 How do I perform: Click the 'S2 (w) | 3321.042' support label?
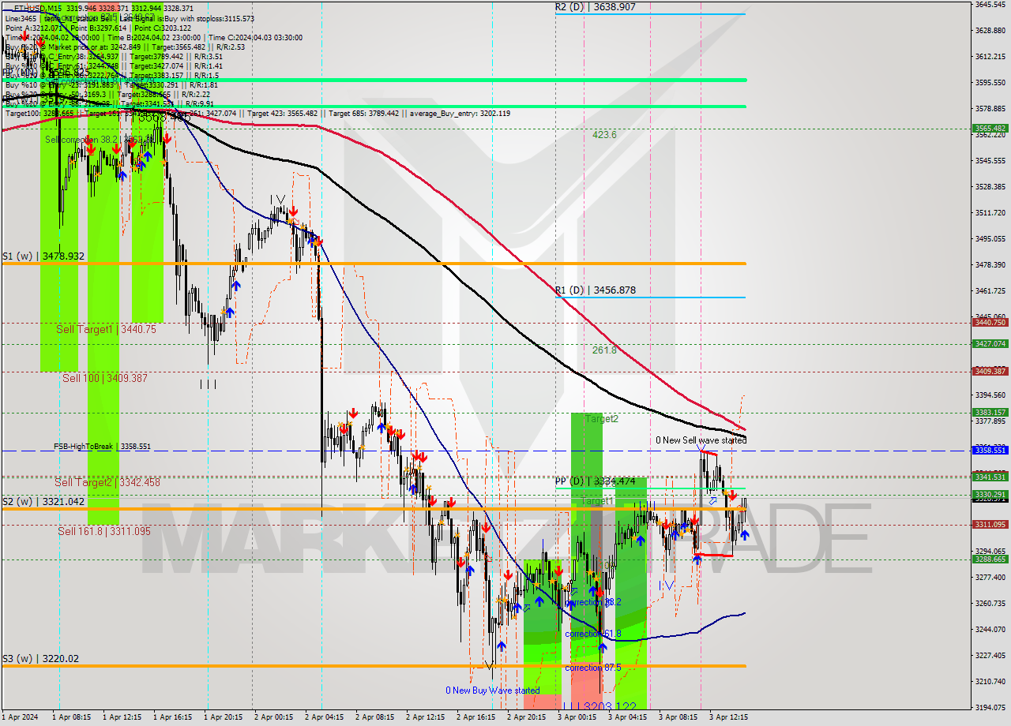[43, 502]
